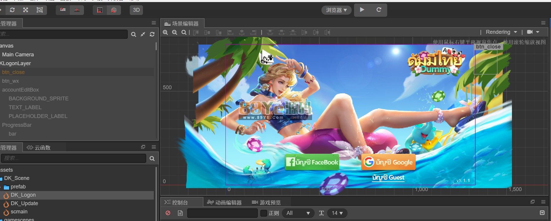Select the btn_wx node

(x=11, y=81)
